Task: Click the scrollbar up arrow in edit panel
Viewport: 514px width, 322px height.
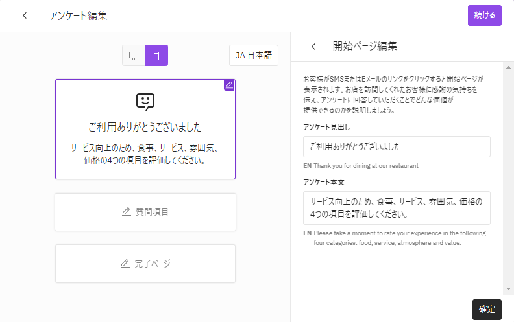Action: pos(508,65)
